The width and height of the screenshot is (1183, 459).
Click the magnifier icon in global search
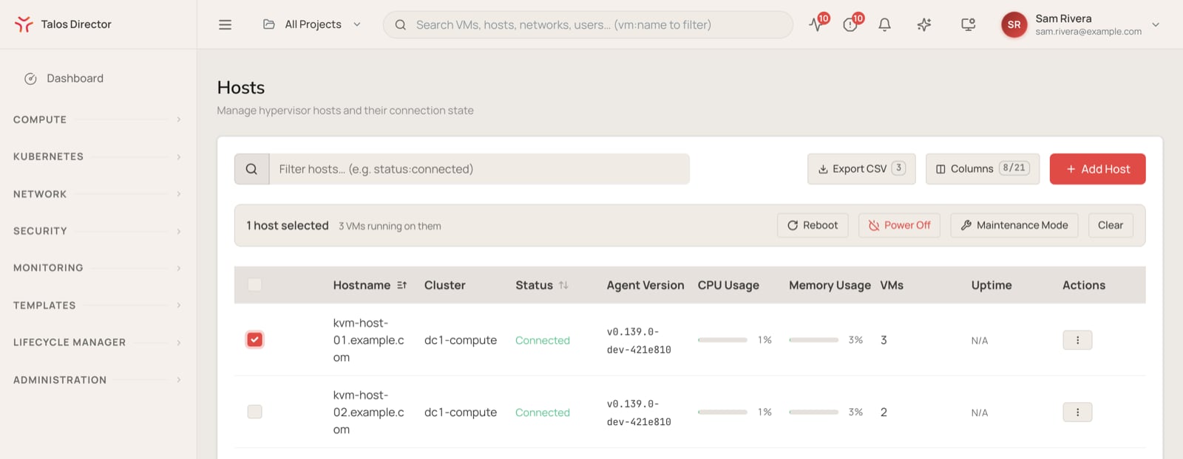tap(400, 24)
